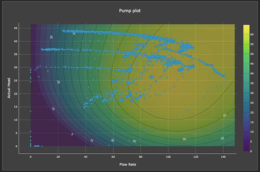Click color bar tick label 15
The image size is (260, 172).
pos(252,122)
